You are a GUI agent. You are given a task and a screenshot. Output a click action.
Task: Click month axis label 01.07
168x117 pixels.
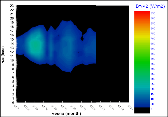(73, 108)
